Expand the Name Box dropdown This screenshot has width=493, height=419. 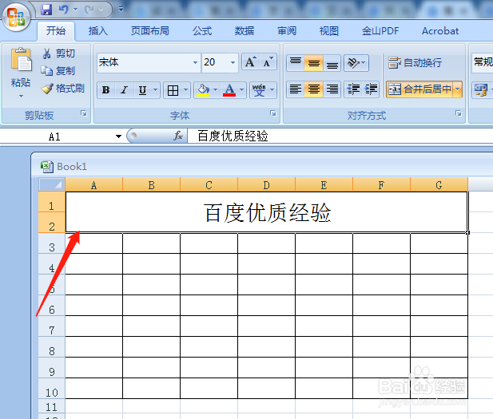(118, 136)
